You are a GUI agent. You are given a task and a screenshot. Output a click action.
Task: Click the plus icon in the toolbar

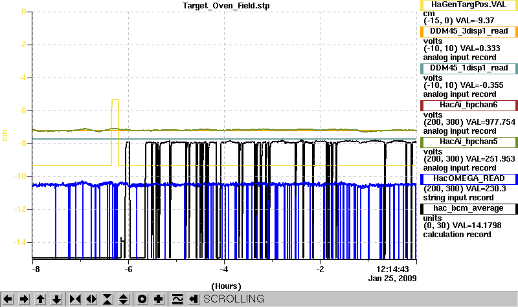(x=159, y=299)
